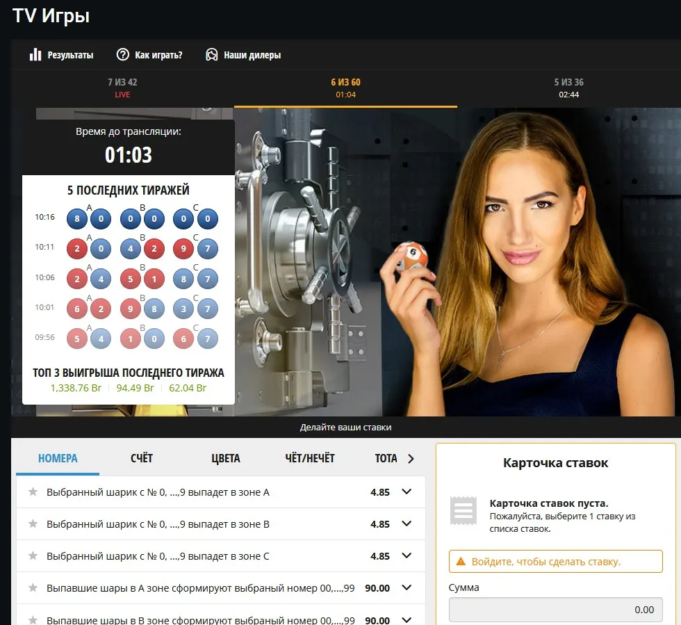Click the Как играть question mark icon
The width and height of the screenshot is (681, 625).
pyautogui.click(x=123, y=55)
